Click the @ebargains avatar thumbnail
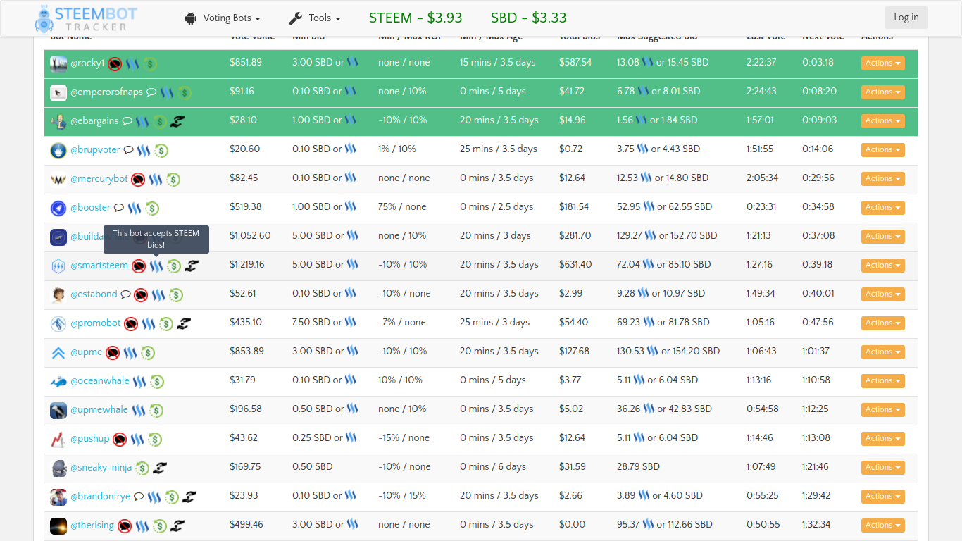The height and width of the screenshot is (541, 962). pyautogui.click(x=58, y=121)
